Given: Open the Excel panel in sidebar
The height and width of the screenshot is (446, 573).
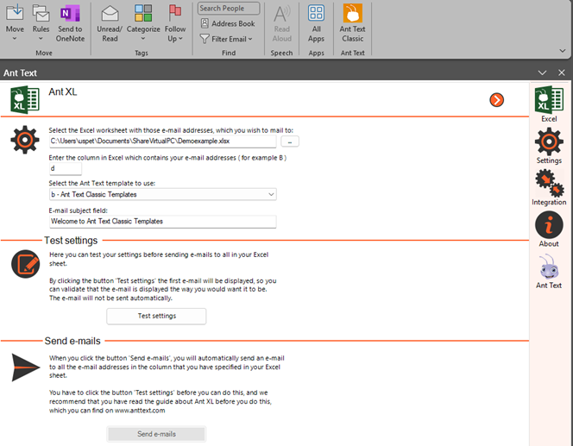Looking at the screenshot, I should coord(549,104).
